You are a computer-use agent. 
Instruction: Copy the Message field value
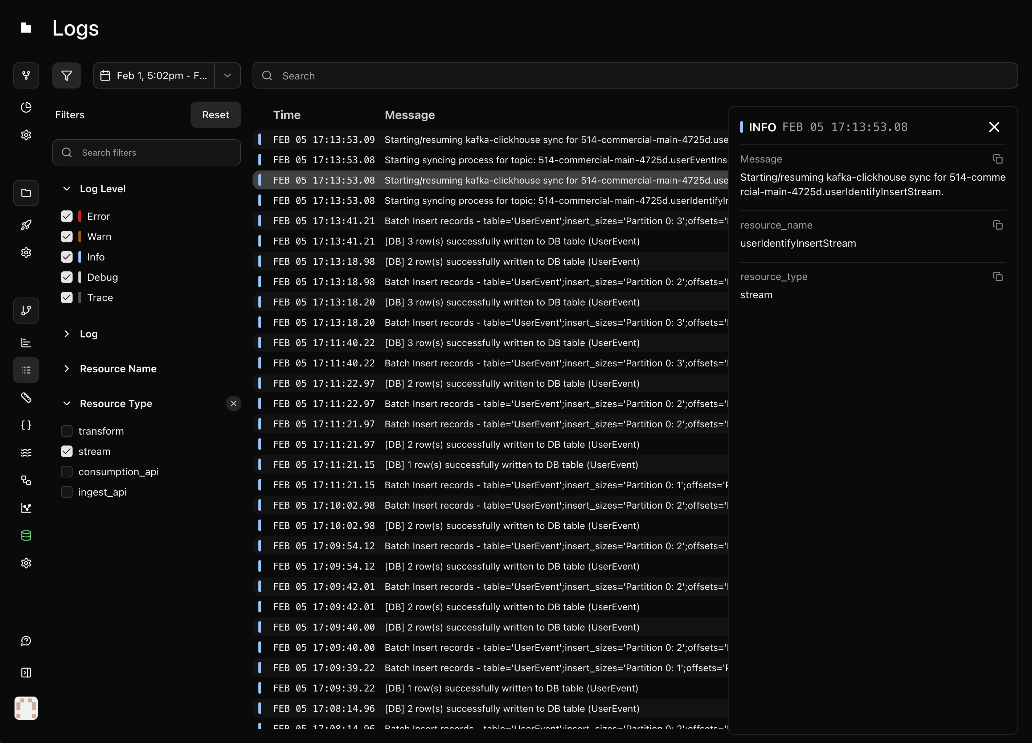[998, 159]
